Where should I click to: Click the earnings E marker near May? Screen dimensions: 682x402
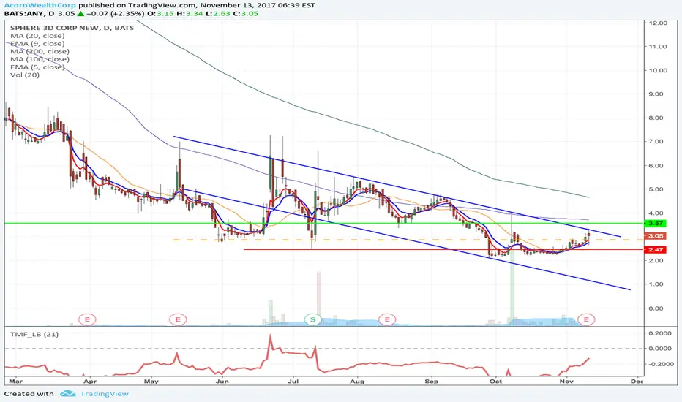[x=178, y=319]
